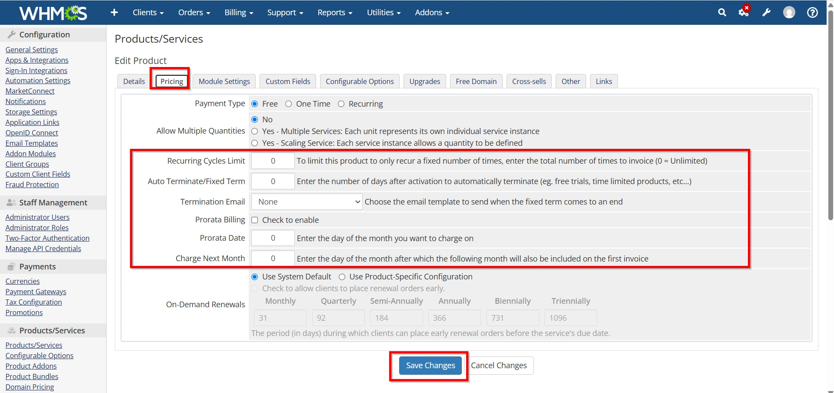Open Tax Configuration link
The height and width of the screenshot is (393, 834).
click(34, 302)
